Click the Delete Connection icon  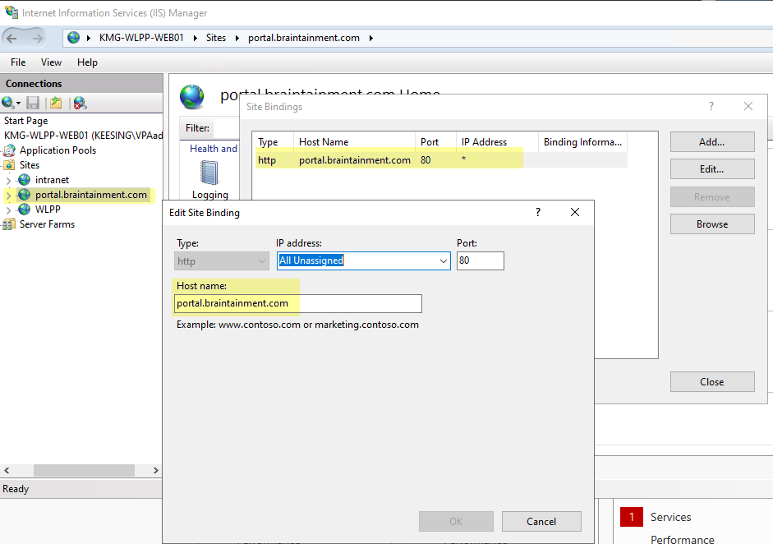coord(80,103)
